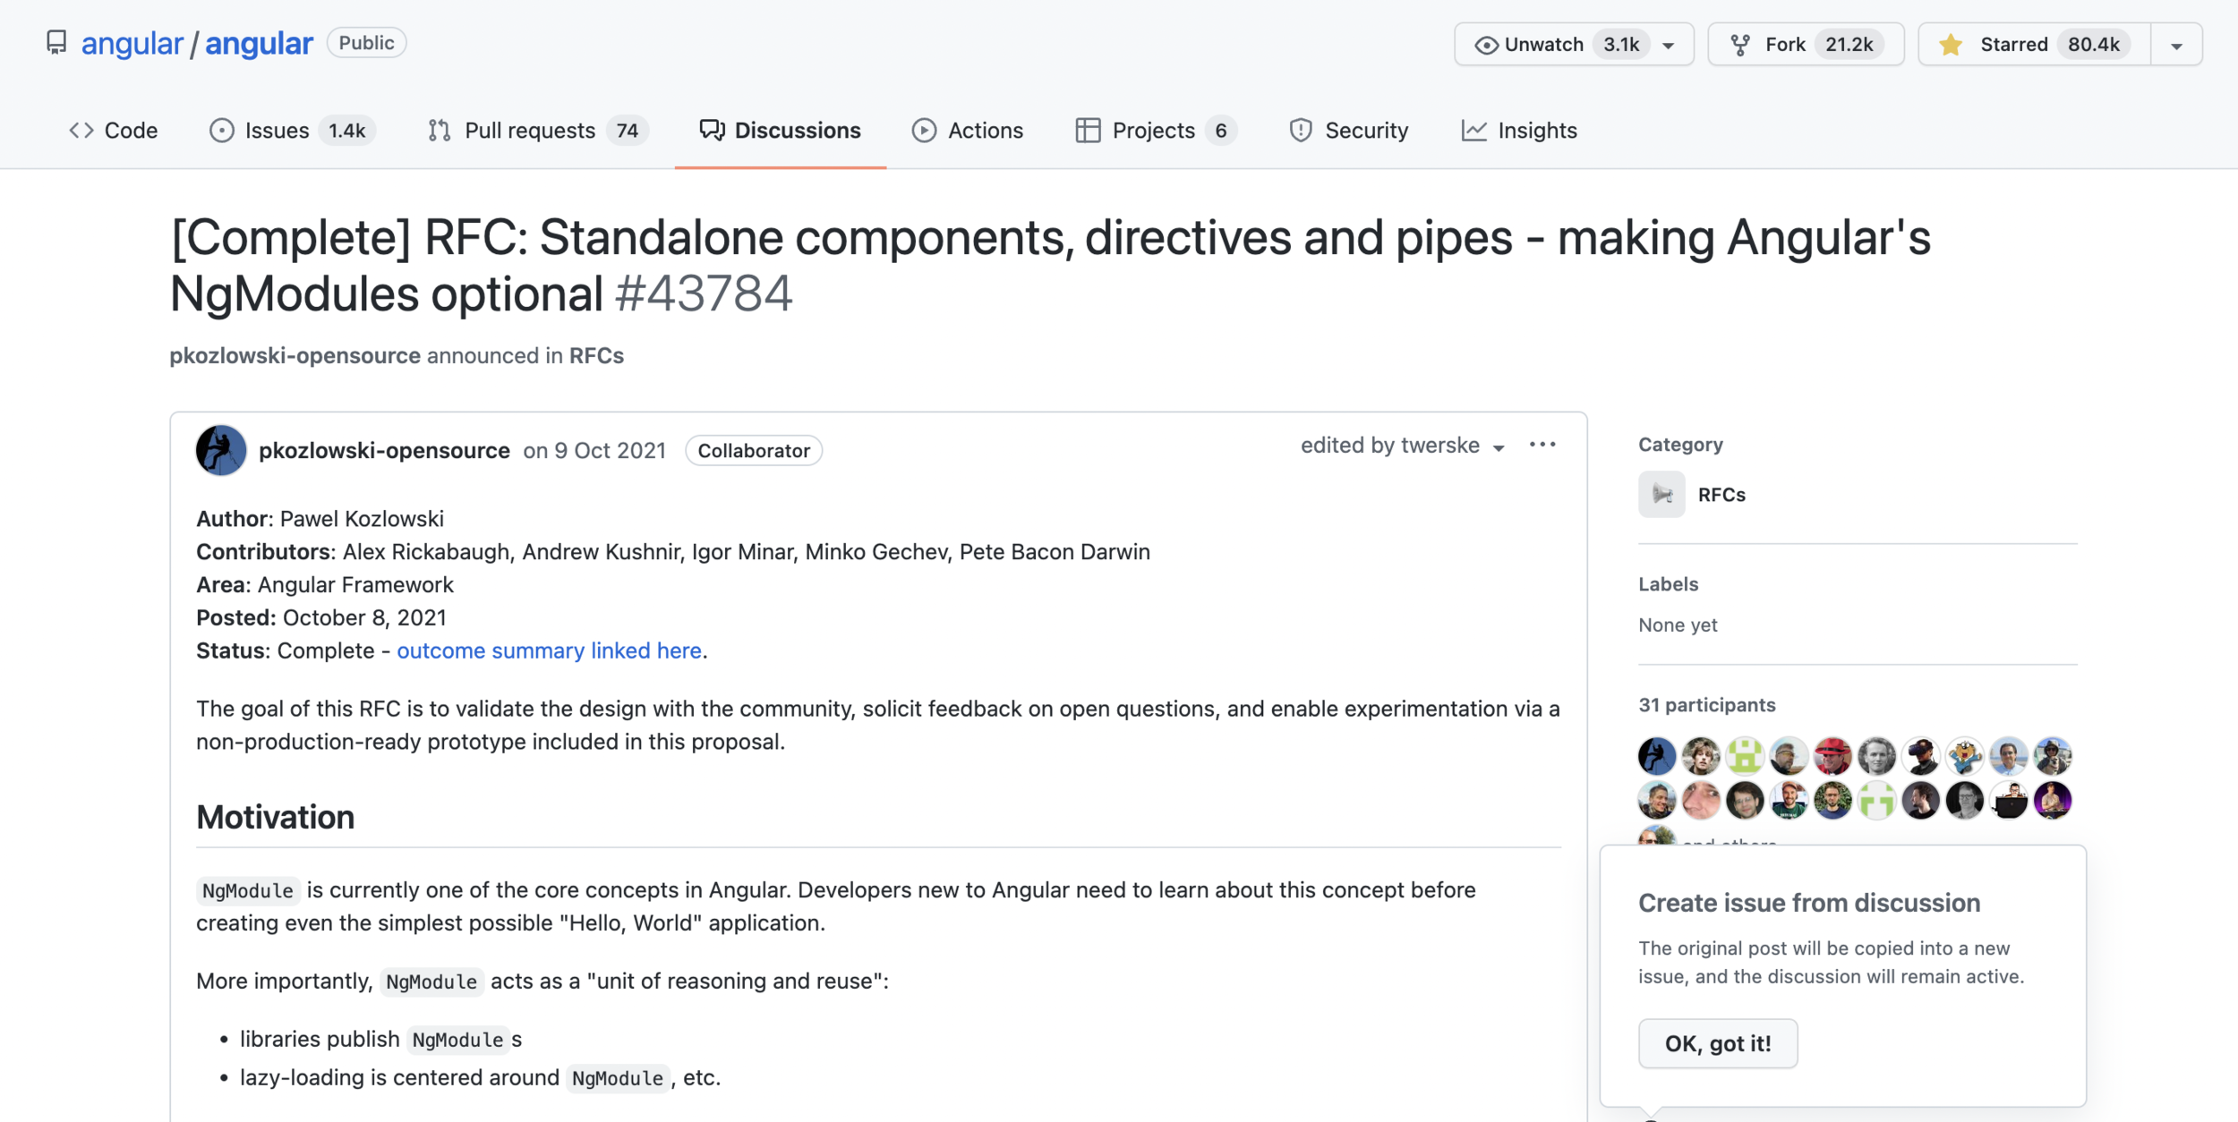Open the Security shield tab
Screen dimensions: 2238x1122
coord(1348,131)
